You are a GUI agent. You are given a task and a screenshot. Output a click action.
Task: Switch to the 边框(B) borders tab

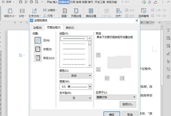click(x=37, y=28)
